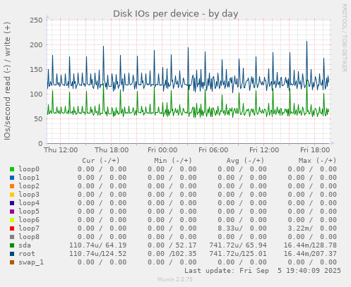Click the Munin 2.0.75 version text
This screenshot has height=287, width=351.
(x=175, y=279)
